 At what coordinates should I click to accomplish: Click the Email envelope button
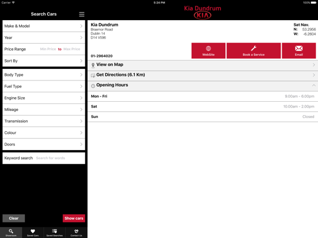299,51
